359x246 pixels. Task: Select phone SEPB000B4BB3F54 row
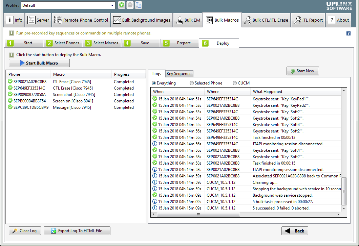[x=76, y=101]
